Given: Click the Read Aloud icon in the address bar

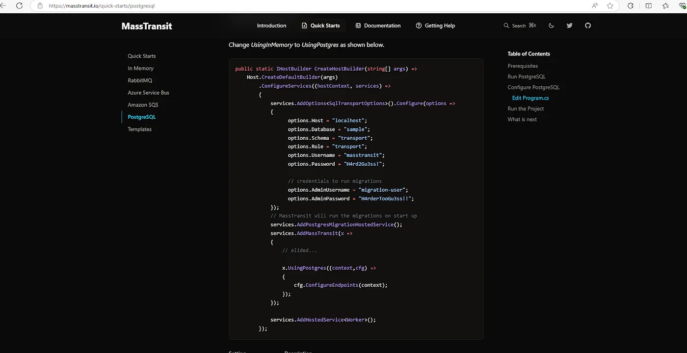Looking at the screenshot, I should click(x=595, y=6).
